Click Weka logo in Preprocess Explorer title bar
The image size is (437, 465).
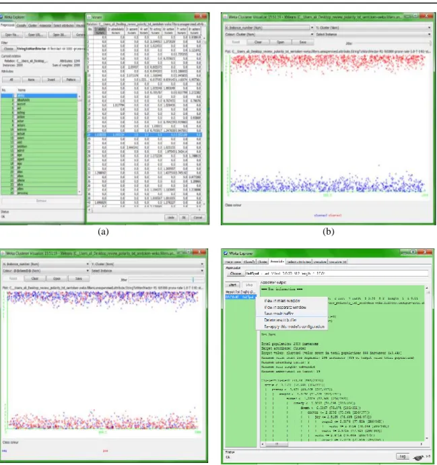[1, 17]
